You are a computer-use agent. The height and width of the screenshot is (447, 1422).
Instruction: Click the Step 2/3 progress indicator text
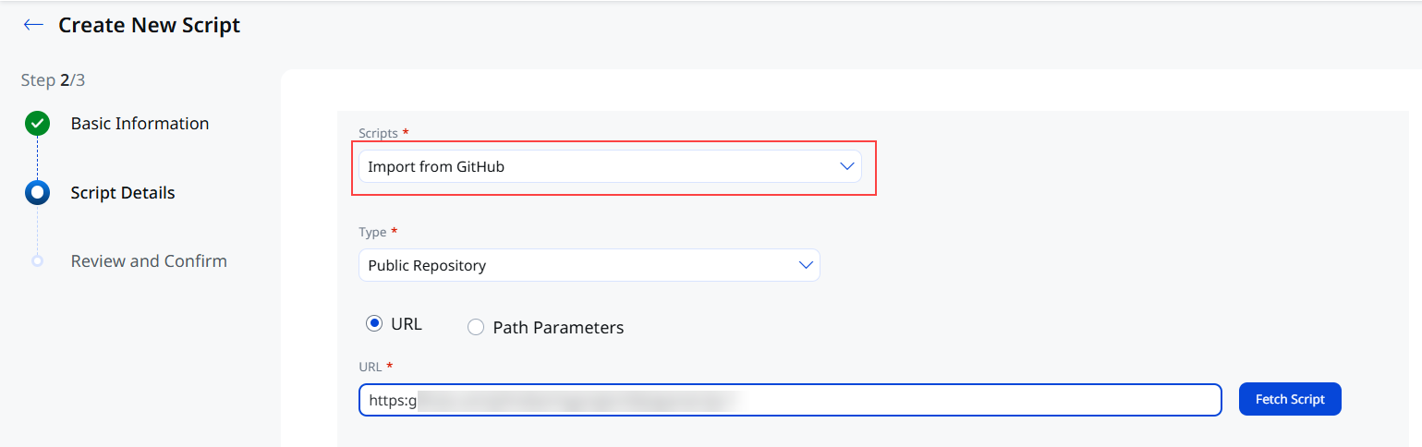54,80
